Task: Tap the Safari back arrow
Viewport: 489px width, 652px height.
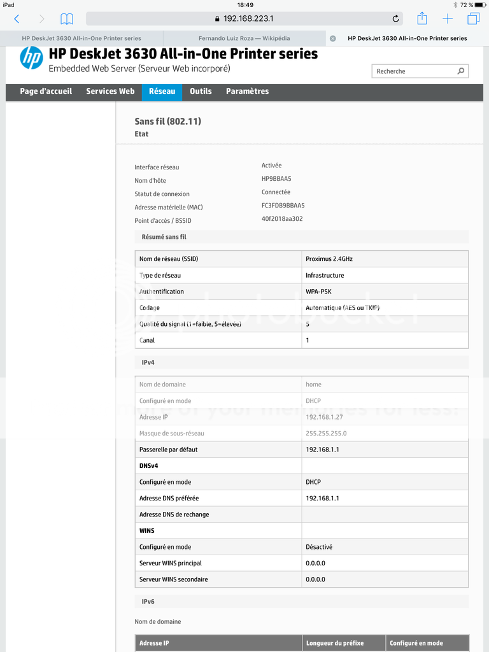Action: point(17,18)
